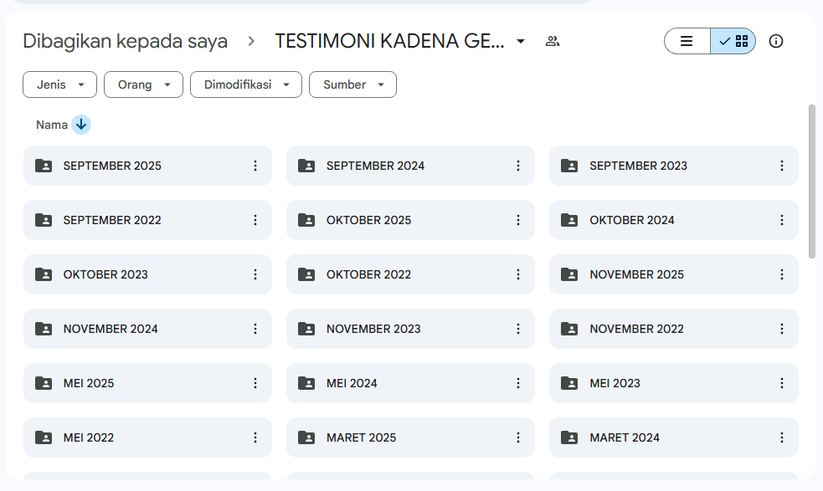The image size is (823, 491).
Task: Open the info panel icon
Action: click(x=775, y=40)
